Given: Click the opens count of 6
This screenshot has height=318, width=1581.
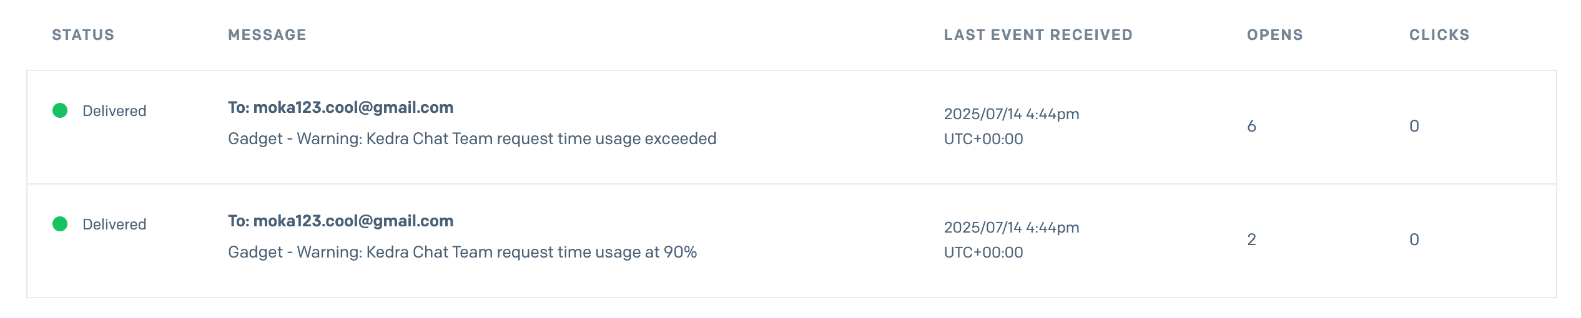Looking at the screenshot, I should tap(1251, 126).
